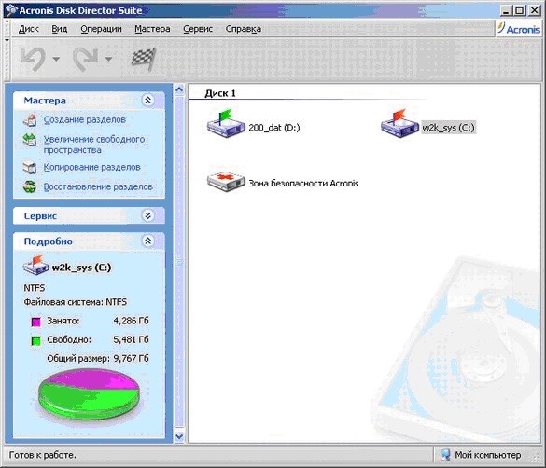Open the Операции menu
This screenshot has height=468, width=546.
coord(101,29)
